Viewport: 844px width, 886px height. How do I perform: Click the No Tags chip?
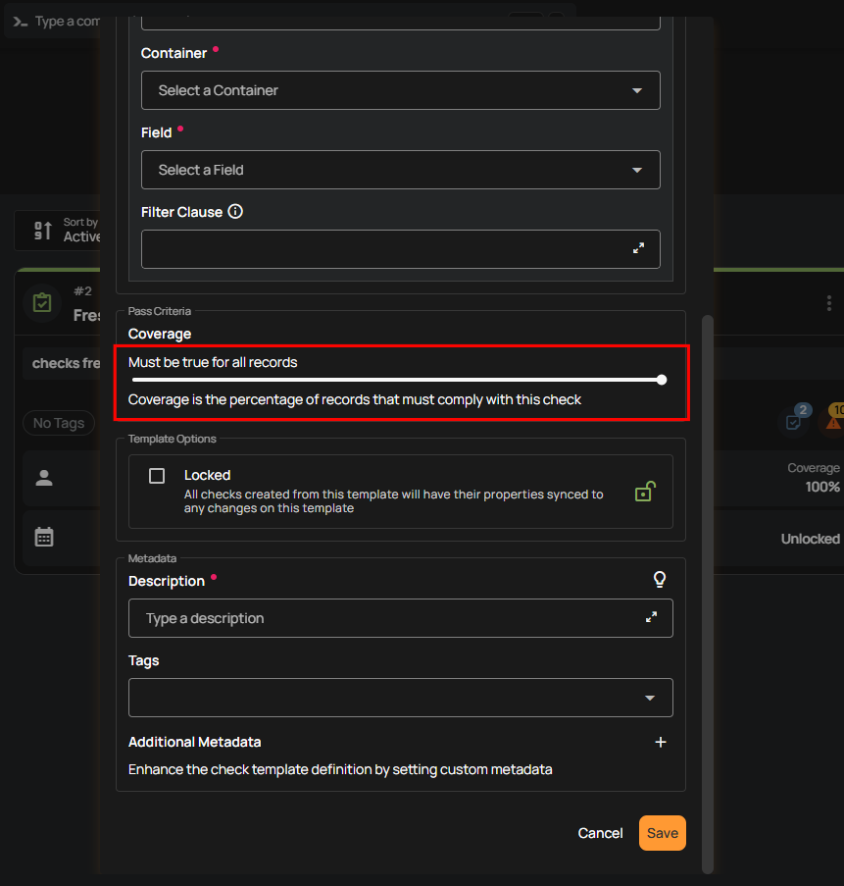59,423
